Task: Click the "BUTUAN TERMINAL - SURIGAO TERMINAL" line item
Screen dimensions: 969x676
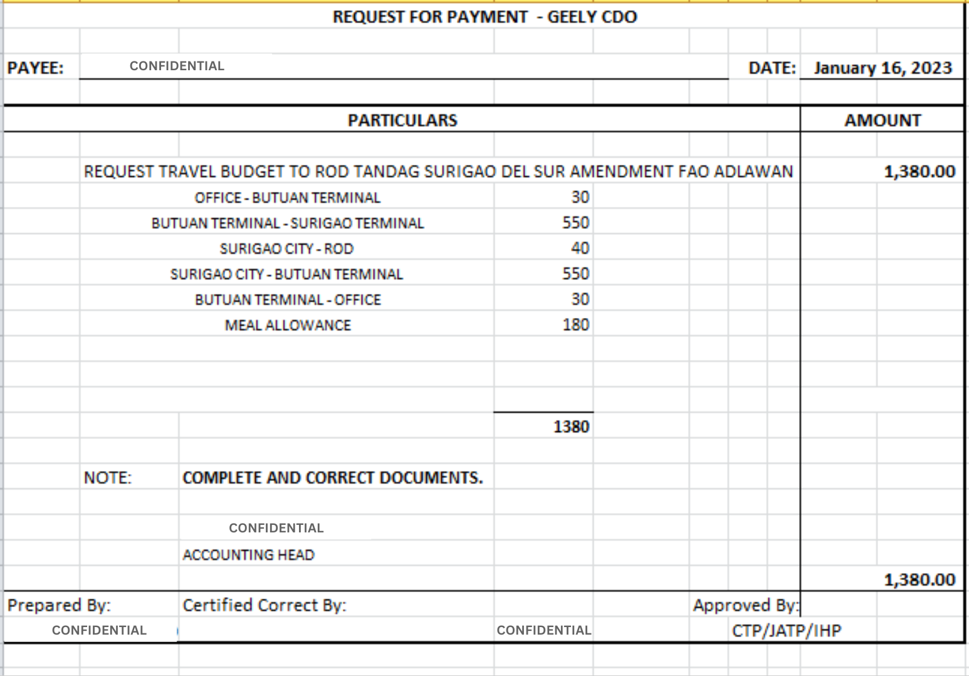Action: (287, 223)
